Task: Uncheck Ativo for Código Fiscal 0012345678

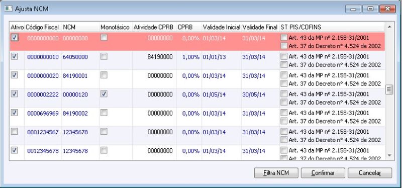Action: 15,151
